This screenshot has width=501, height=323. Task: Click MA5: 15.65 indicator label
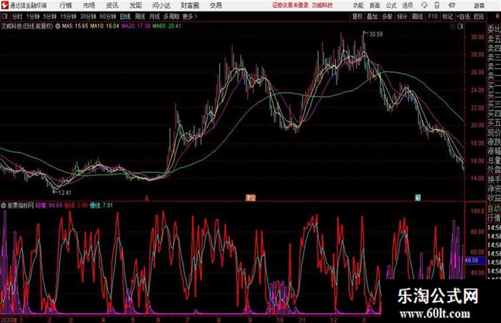point(75,26)
